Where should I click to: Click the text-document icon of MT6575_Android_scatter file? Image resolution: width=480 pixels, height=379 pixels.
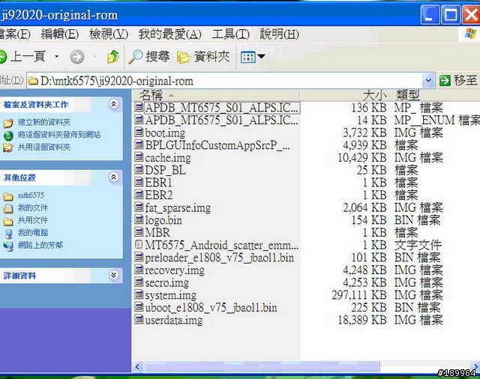(139, 245)
